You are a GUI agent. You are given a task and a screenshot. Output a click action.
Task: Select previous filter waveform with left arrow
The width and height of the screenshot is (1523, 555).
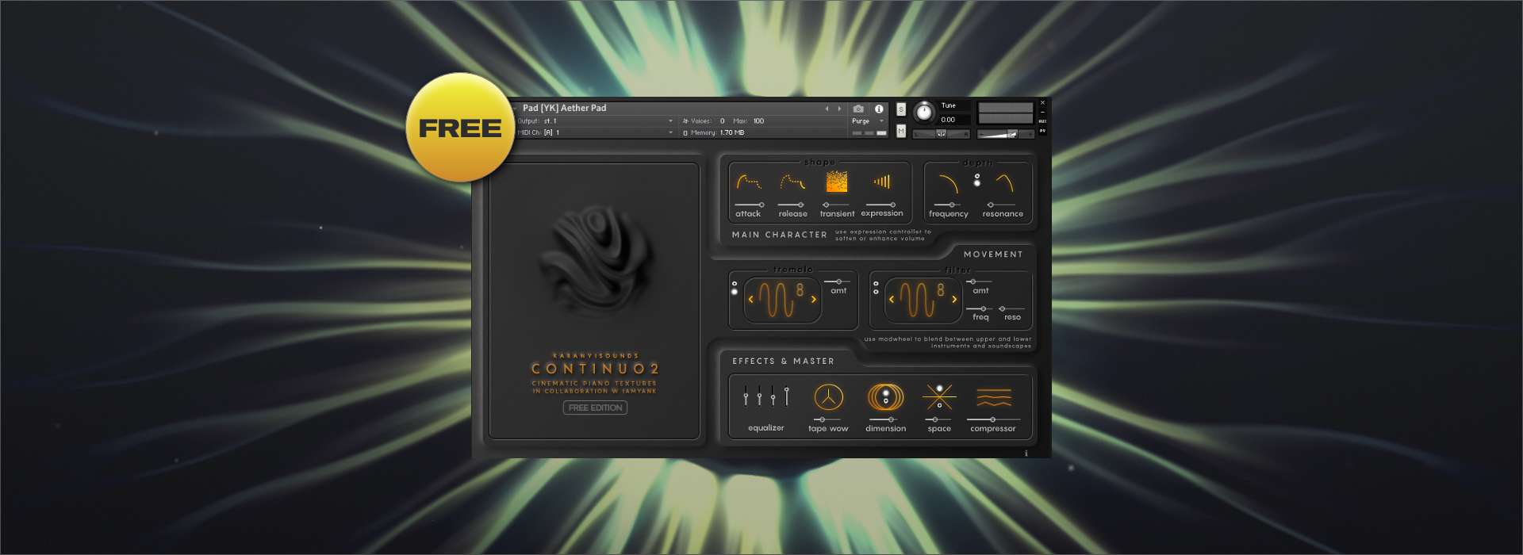point(892,300)
